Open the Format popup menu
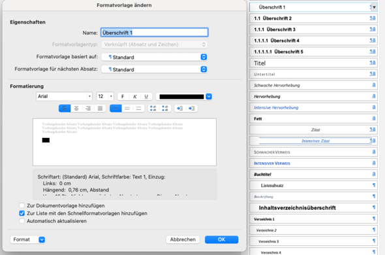385x255 pixels. point(28,239)
